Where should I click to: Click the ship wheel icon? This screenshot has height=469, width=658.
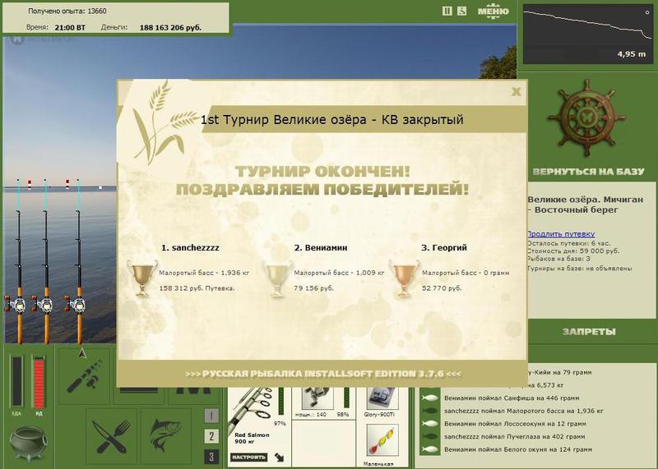(586, 119)
